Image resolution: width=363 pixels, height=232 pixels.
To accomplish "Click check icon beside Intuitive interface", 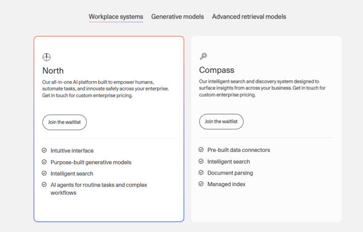I will click(x=44, y=150).
